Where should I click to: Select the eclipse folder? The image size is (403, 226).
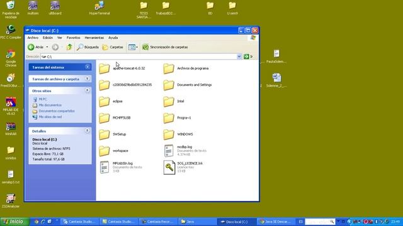click(x=111, y=101)
